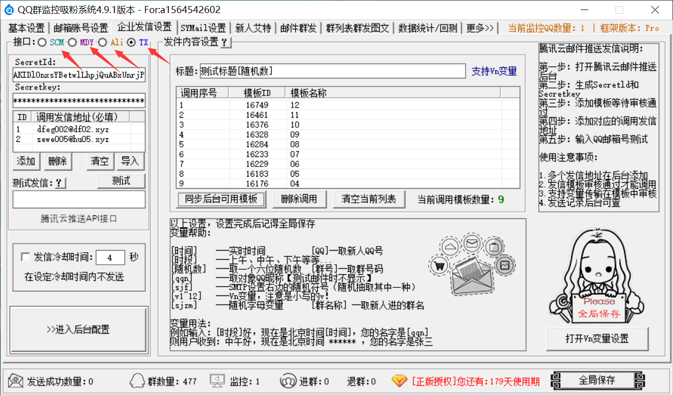This screenshot has width=673, height=395.
Task: Open the 新人艾特 tab
Action: [253, 28]
